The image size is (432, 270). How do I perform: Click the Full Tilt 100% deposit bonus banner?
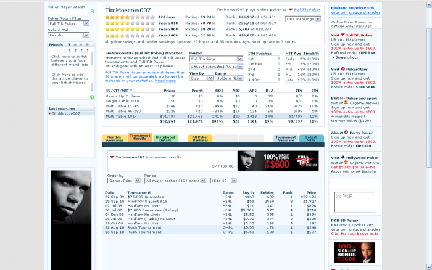point(278,161)
